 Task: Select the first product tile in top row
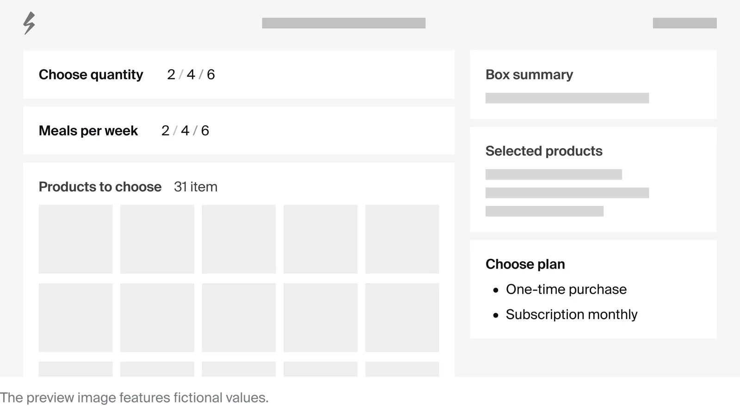pos(76,239)
